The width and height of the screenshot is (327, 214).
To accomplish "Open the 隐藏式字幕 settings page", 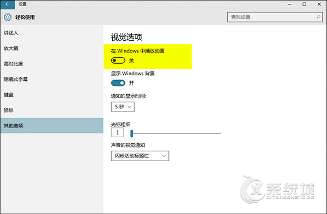I will click(x=52, y=79).
